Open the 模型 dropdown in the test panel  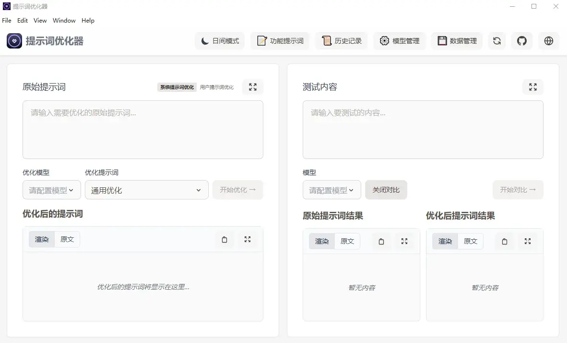tap(331, 190)
